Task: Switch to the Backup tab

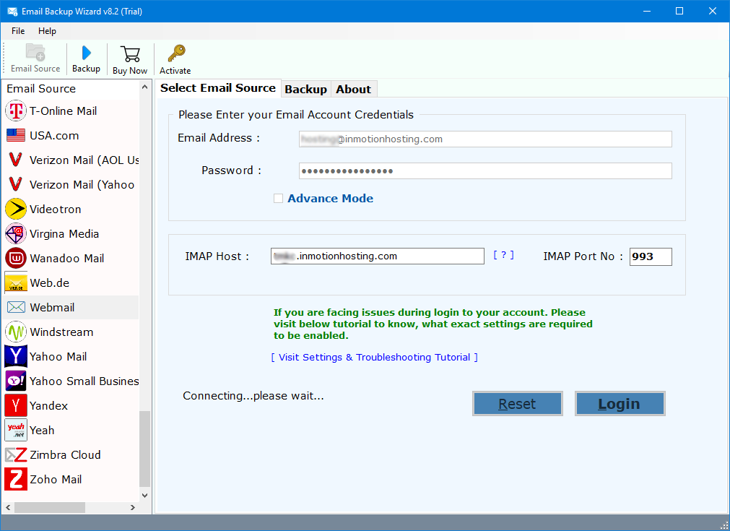Action: 306,90
